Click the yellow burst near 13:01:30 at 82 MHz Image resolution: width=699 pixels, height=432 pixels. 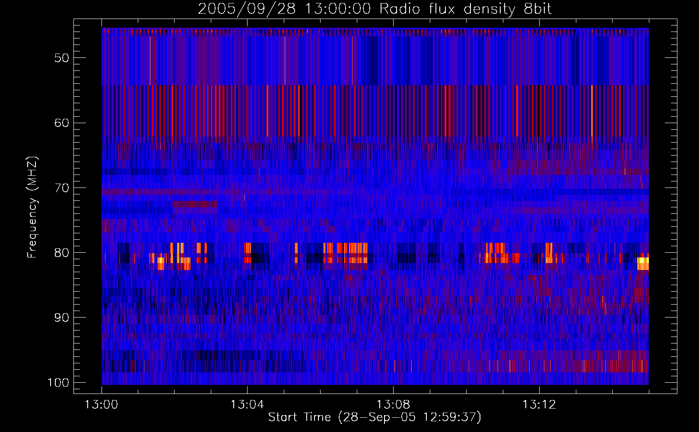coord(161,264)
